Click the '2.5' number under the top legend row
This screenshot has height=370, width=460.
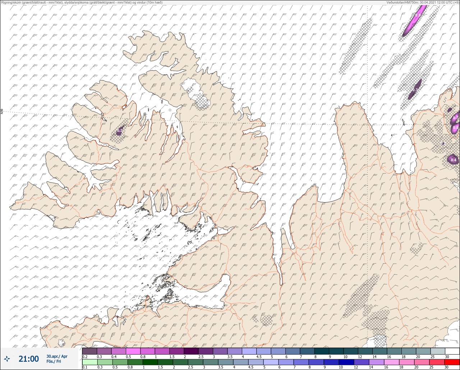tap(201, 356)
